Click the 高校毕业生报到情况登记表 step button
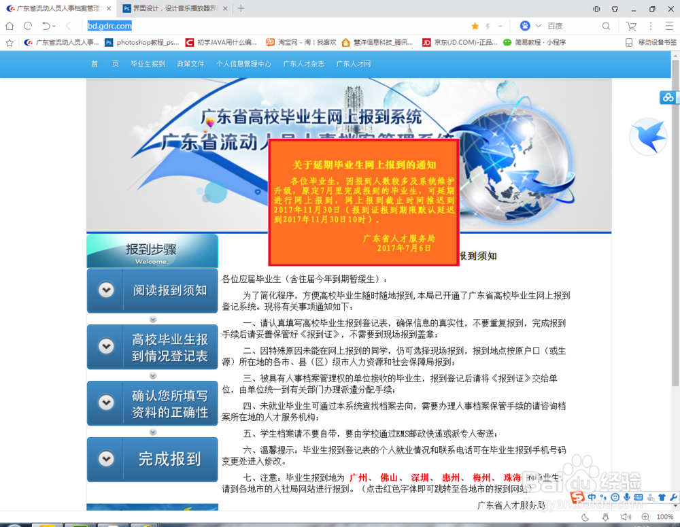 (152, 347)
